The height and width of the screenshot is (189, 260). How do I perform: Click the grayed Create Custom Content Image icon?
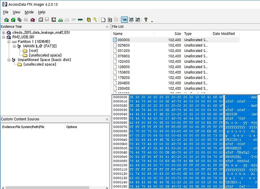click(67, 20)
